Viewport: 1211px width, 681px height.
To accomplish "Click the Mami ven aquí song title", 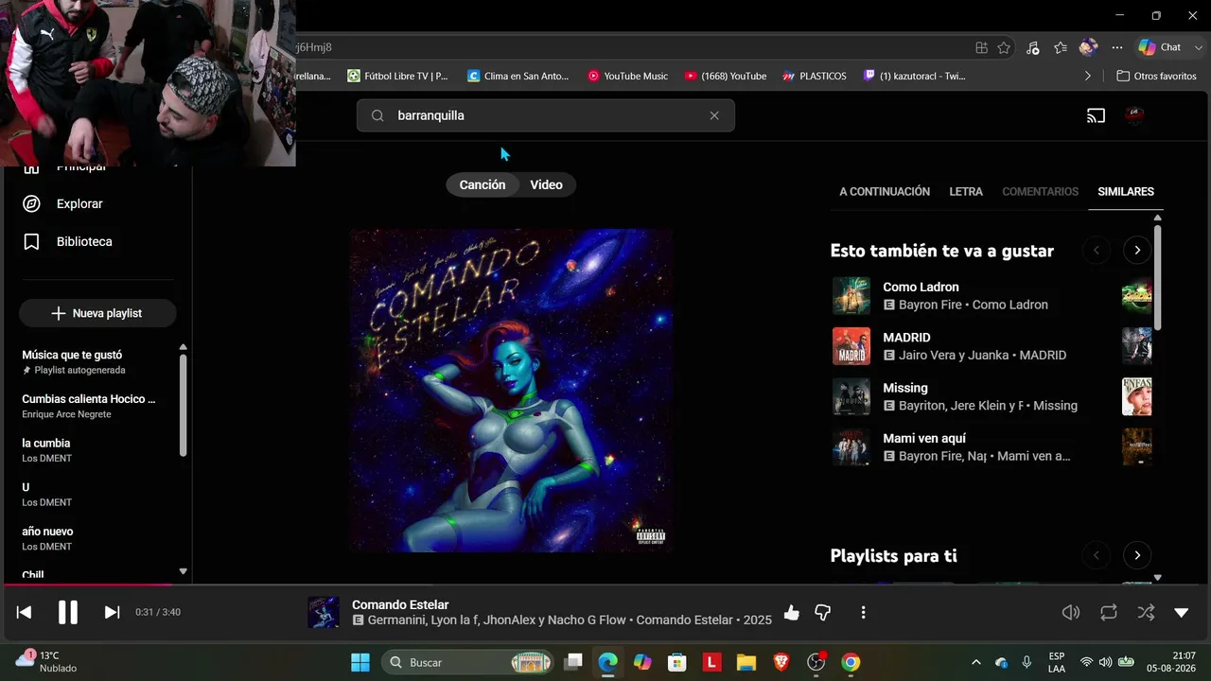I will (924, 438).
